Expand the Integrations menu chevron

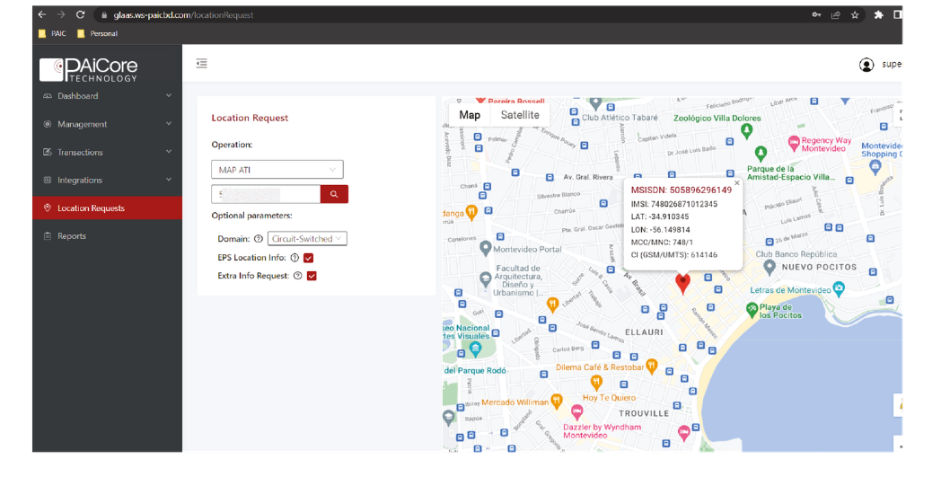169,180
